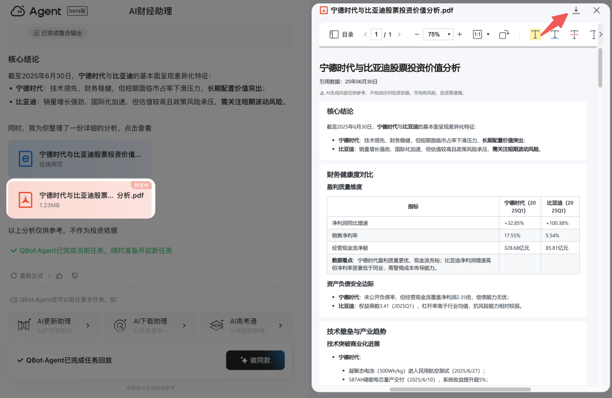
Task: Open the 75% zoom level dropdown
Action: 438,35
